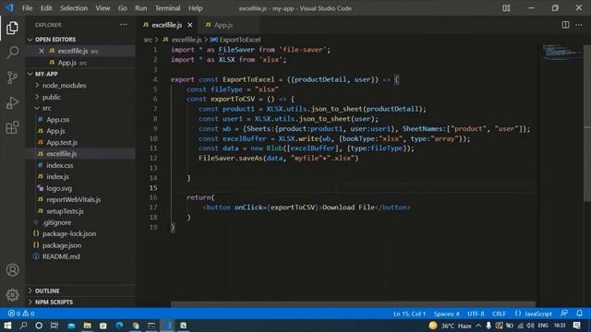This screenshot has height=332, width=591.
Task: Open the Manage gear icon
Action: pos(12,295)
